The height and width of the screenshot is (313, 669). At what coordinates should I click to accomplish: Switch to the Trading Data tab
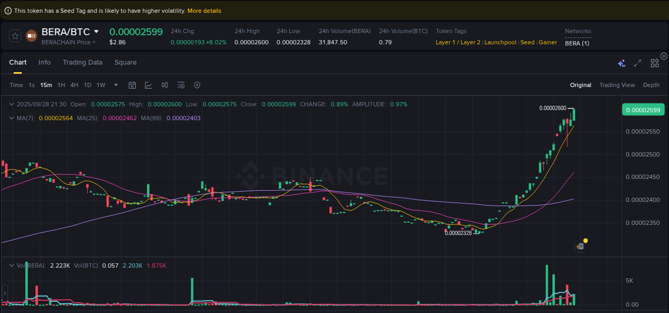click(82, 62)
